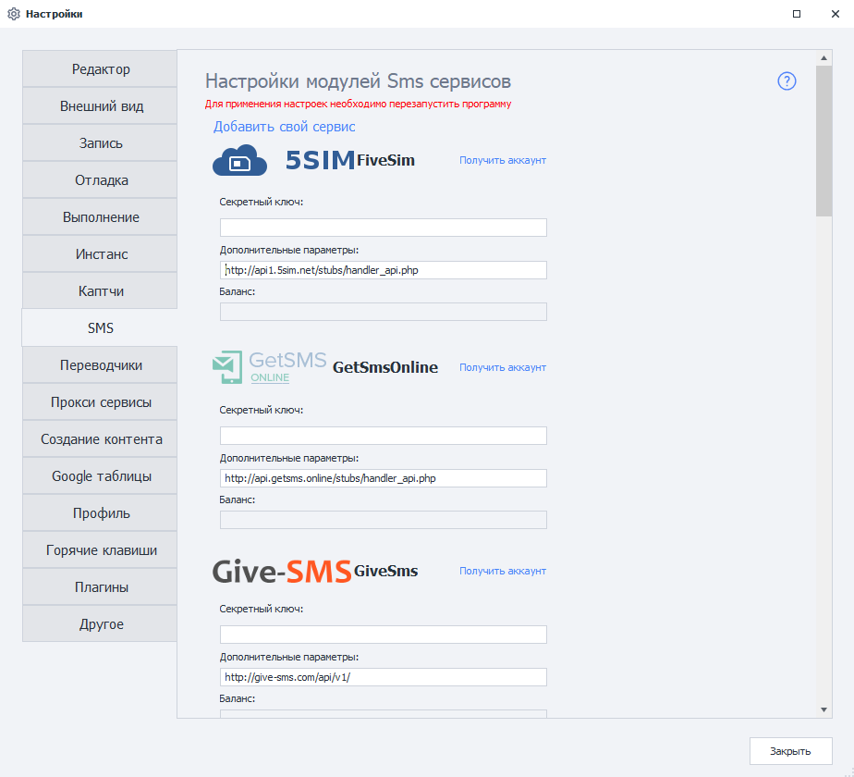Image resolution: width=854 pixels, height=777 pixels.
Task: Open the Редактор settings tab
Action: [101, 69]
